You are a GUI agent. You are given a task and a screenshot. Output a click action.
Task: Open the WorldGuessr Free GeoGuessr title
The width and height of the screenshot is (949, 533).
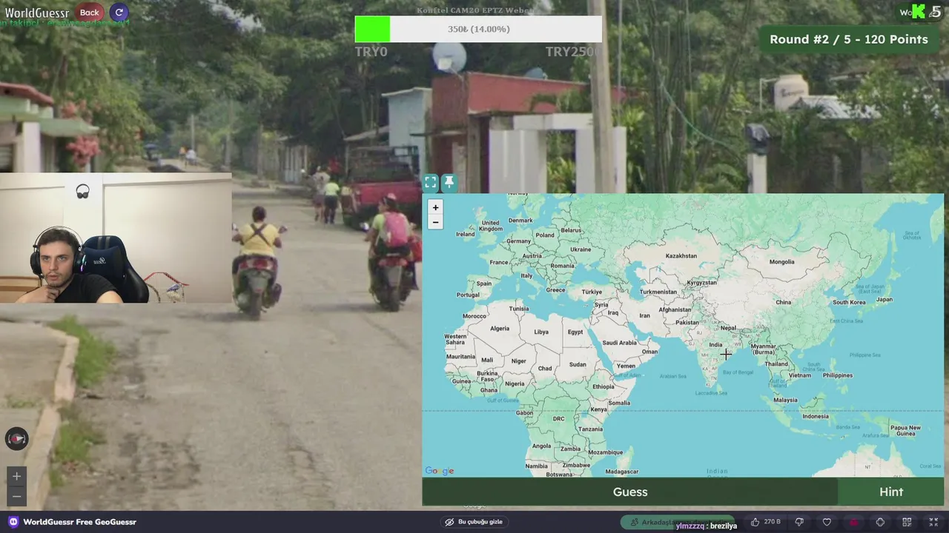click(79, 522)
